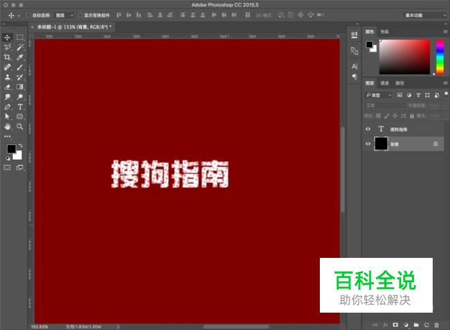Select the 颜色 Color tab

(370, 32)
